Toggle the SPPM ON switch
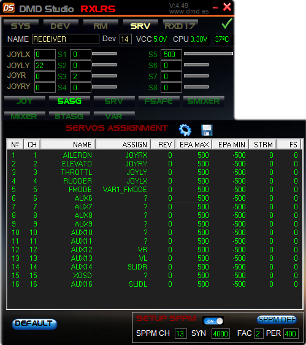Image resolution: width=306 pixels, height=345 pixels. coord(213,321)
